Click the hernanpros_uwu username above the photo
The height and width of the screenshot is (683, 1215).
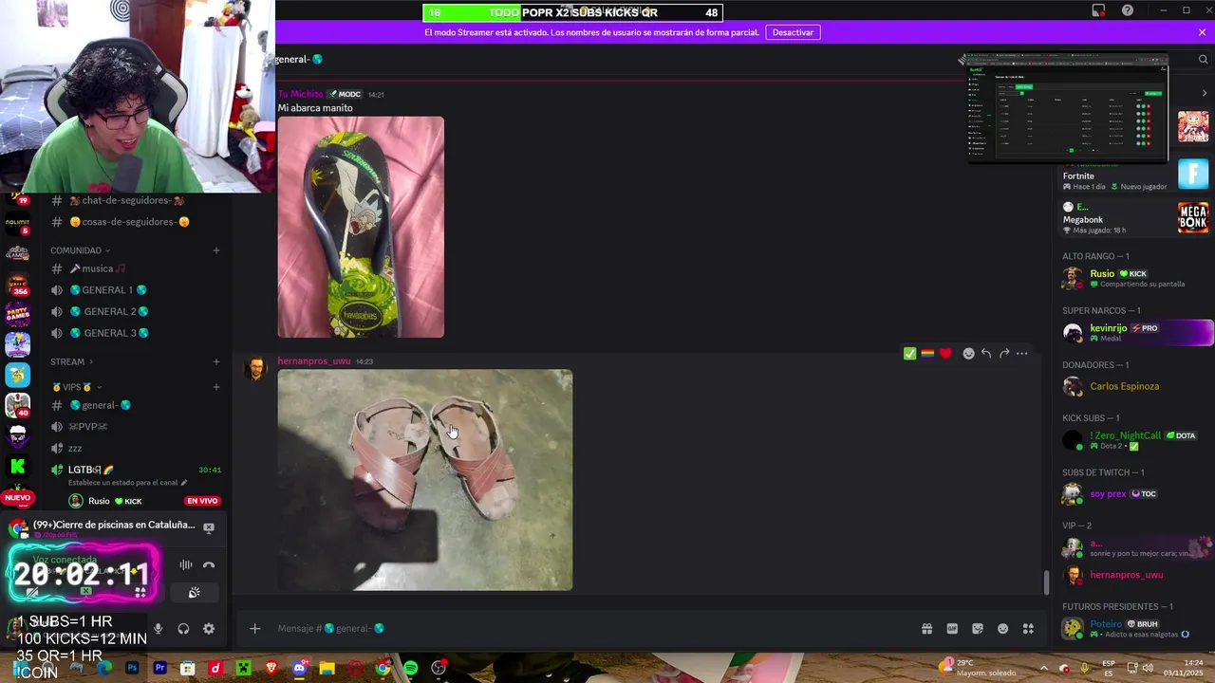point(313,361)
